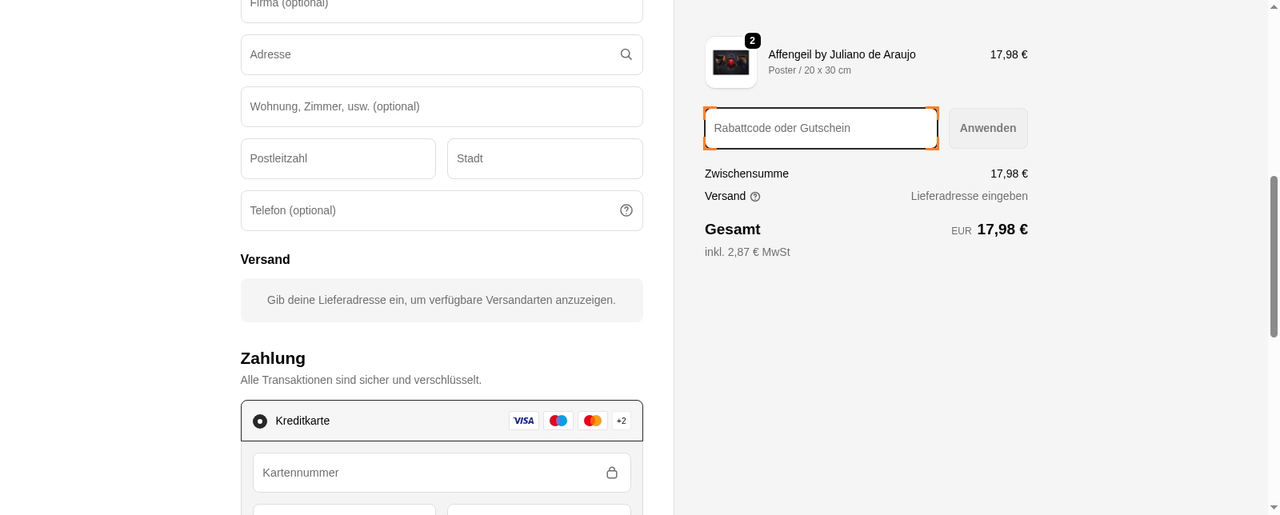Click the quantity badge showing 2
Viewport: 1280px width, 515px height.
[x=753, y=41]
